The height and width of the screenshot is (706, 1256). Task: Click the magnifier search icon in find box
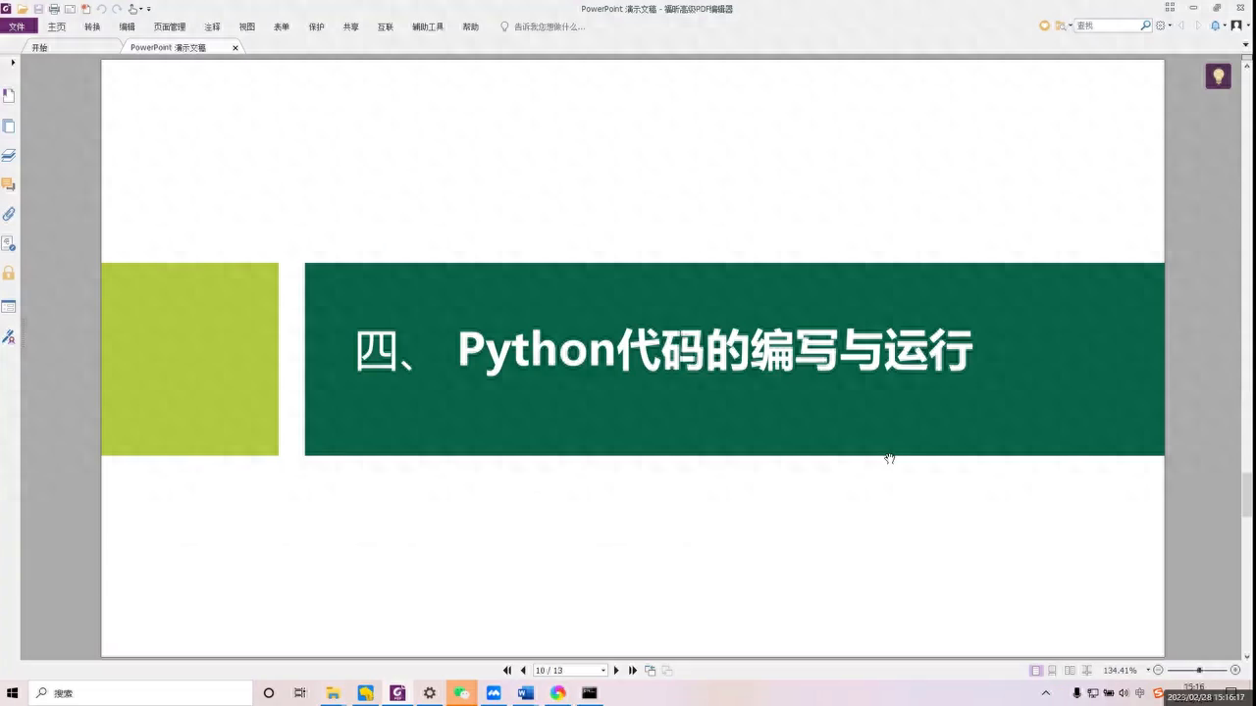[1145, 25]
